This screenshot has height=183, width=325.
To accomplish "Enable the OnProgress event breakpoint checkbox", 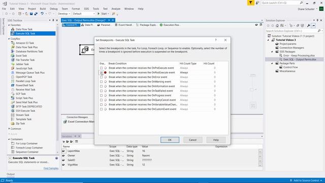I will 101,96.
